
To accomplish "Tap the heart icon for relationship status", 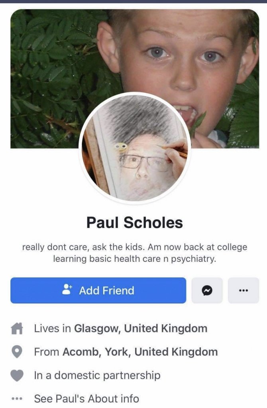I will tap(17, 375).
